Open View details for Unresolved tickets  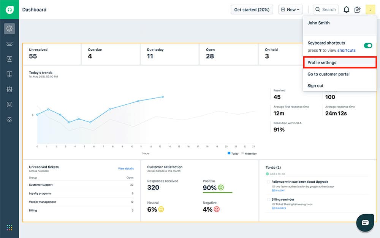click(126, 168)
